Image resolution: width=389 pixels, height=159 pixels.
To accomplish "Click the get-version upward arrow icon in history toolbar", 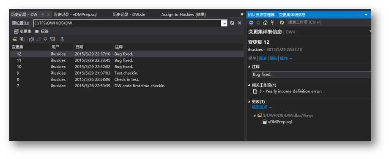I will coord(62,39).
